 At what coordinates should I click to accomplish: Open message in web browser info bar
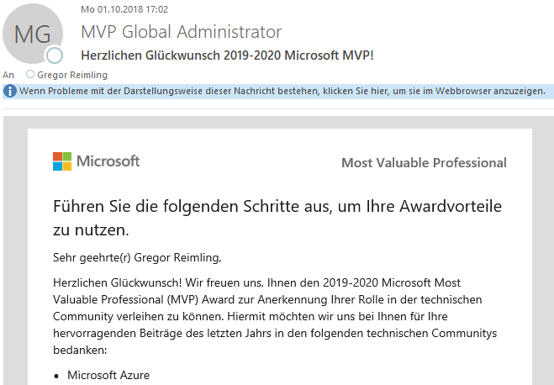tap(278, 91)
